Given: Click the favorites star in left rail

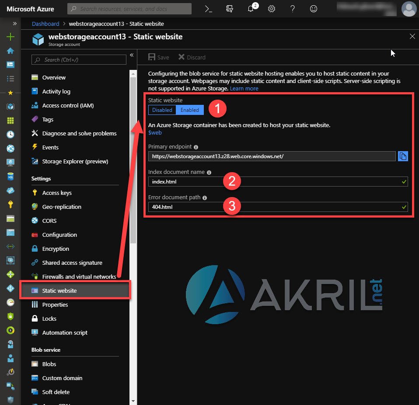Looking at the screenshot, I should click(x=10, y=93).
